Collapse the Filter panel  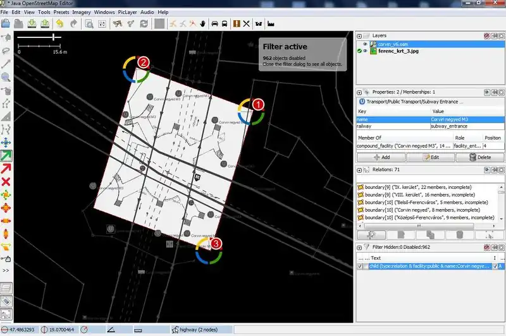(x=360, y=248)
